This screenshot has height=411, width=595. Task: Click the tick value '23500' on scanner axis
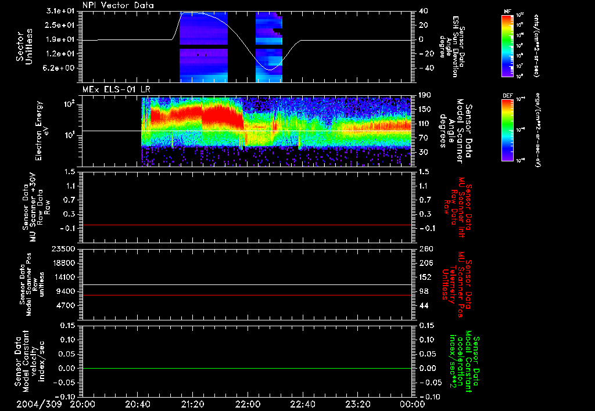pos(63,249)
